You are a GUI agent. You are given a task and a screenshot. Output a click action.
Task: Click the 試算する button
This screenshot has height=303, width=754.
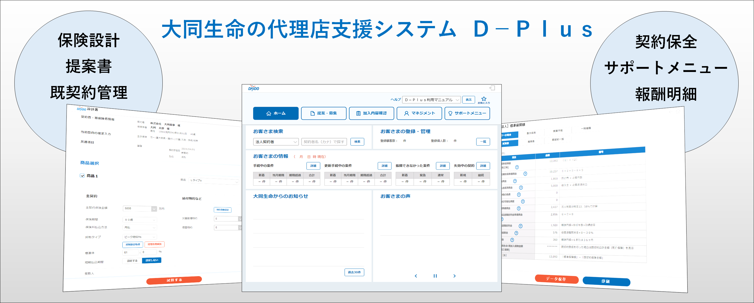pos(174,280)
